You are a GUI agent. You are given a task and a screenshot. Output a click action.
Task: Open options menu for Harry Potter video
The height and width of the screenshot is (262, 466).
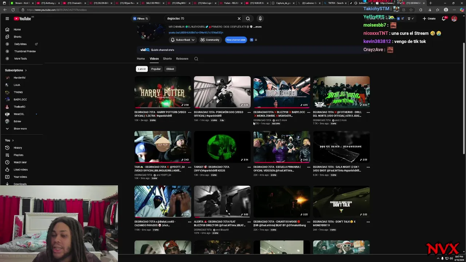[190, 112]
